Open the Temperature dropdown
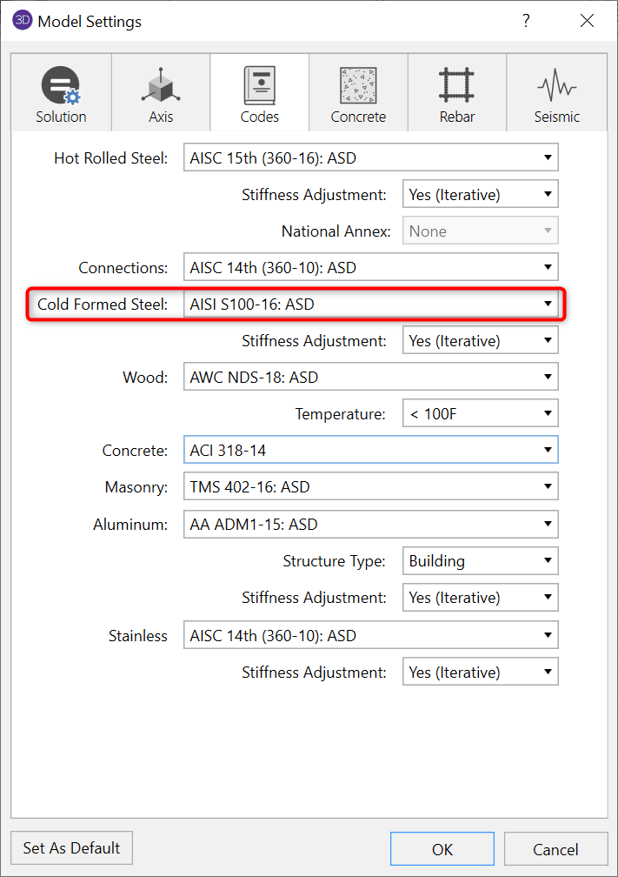This screenshot has width=618, height=877. tap(480, 414)
